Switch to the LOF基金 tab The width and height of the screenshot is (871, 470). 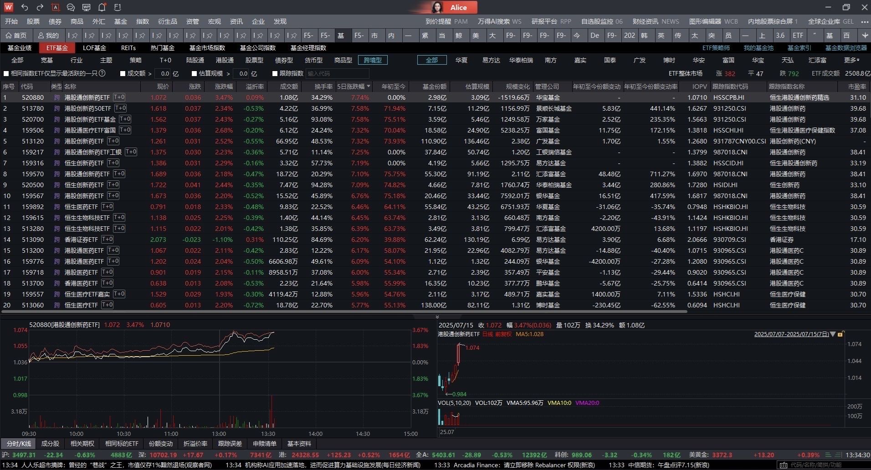94,47
